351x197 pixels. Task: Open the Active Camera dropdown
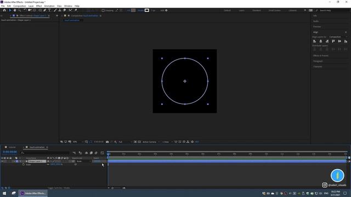pos(151,142)
